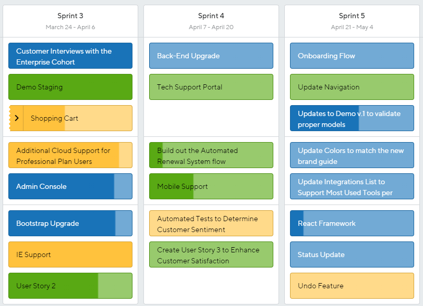Screen dimensions: 423x306
Task: Open the Undo Feature card
Action: coord(352,286)
